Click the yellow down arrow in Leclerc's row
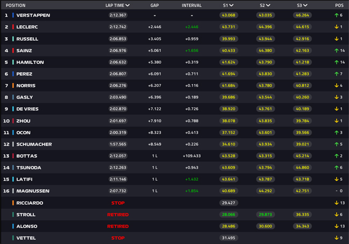The width and height of the screenshot is (349, 244). 334,27
